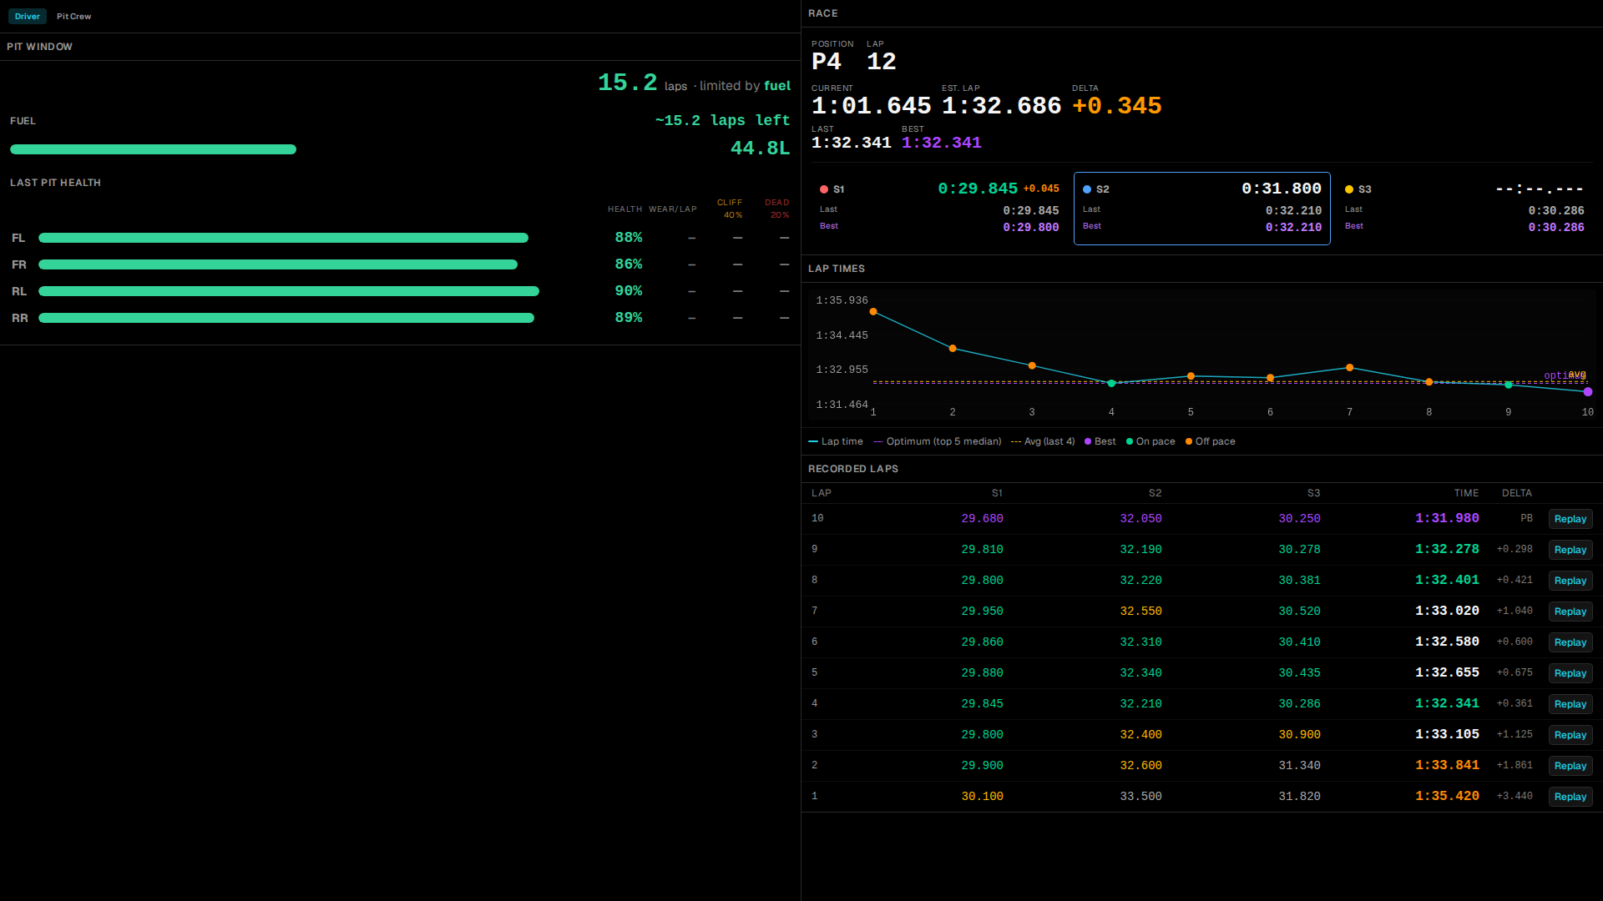Click the TIME column header in recorded laps
The height and width of the screenshot is (901, 1603).
tap(1466, 493)
